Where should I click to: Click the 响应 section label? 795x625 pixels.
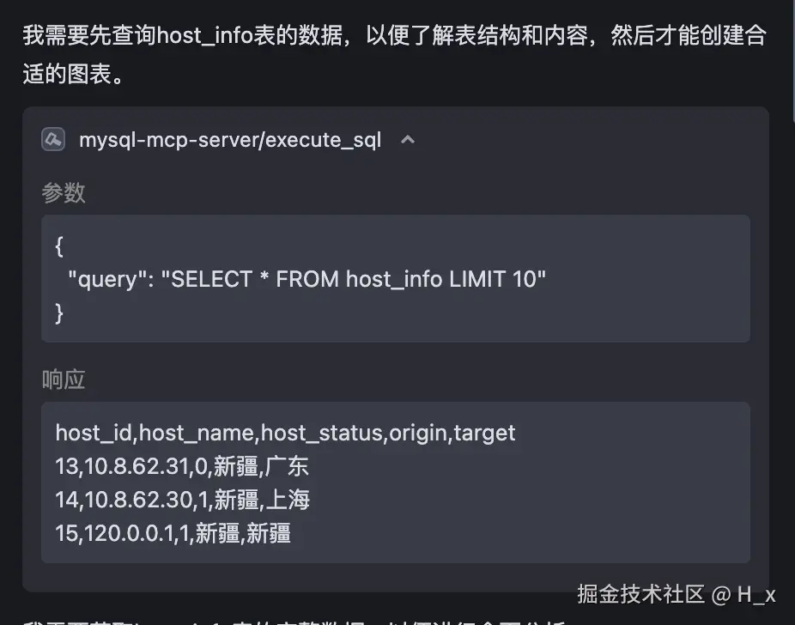[x=64, y=380]
